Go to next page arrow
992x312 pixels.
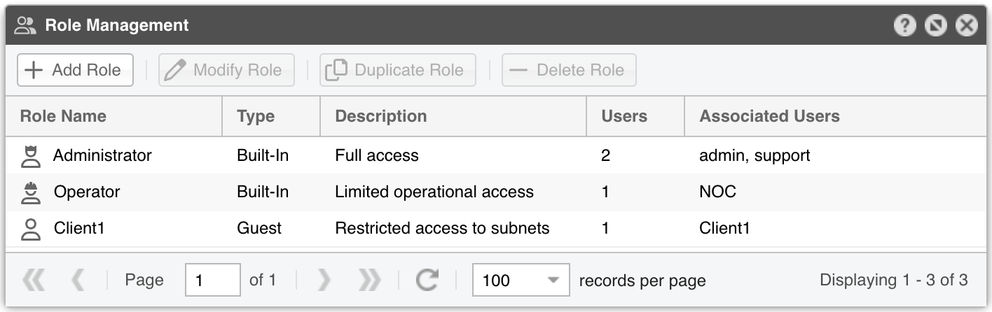pos(323,281)
